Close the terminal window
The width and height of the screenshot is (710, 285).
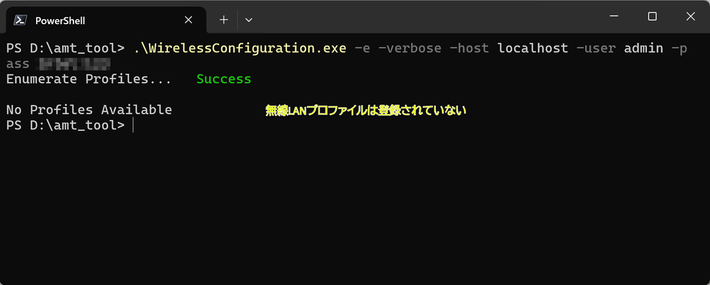tap(690, 17)
